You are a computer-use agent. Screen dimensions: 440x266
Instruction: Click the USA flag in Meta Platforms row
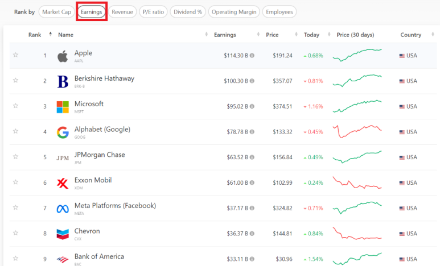(x=402, y=209)
